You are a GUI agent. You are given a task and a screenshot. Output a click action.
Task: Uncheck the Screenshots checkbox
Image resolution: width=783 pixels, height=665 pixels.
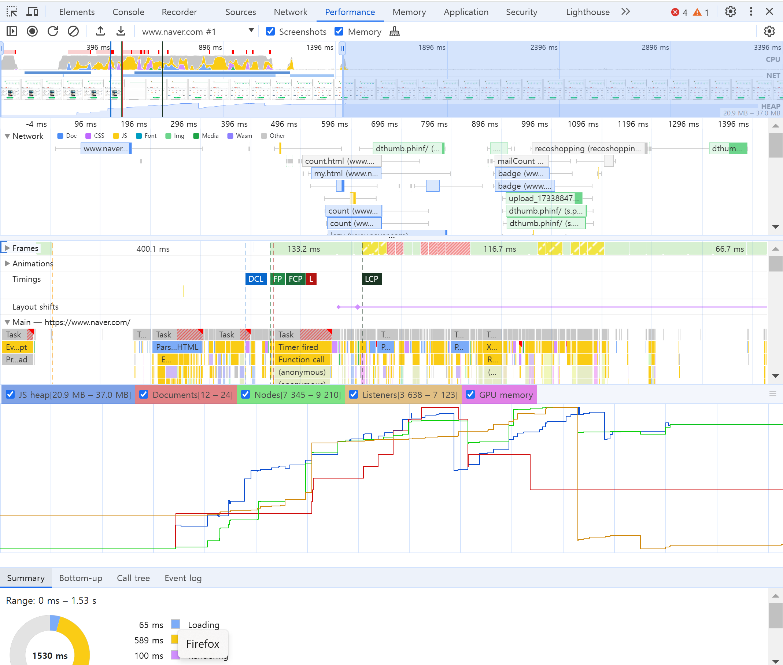(270, 31)
